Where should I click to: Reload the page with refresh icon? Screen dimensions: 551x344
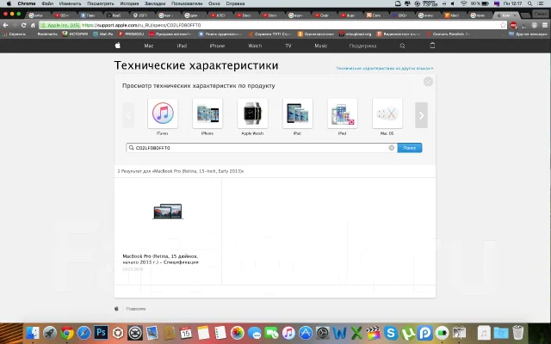[x=23, y=25]
